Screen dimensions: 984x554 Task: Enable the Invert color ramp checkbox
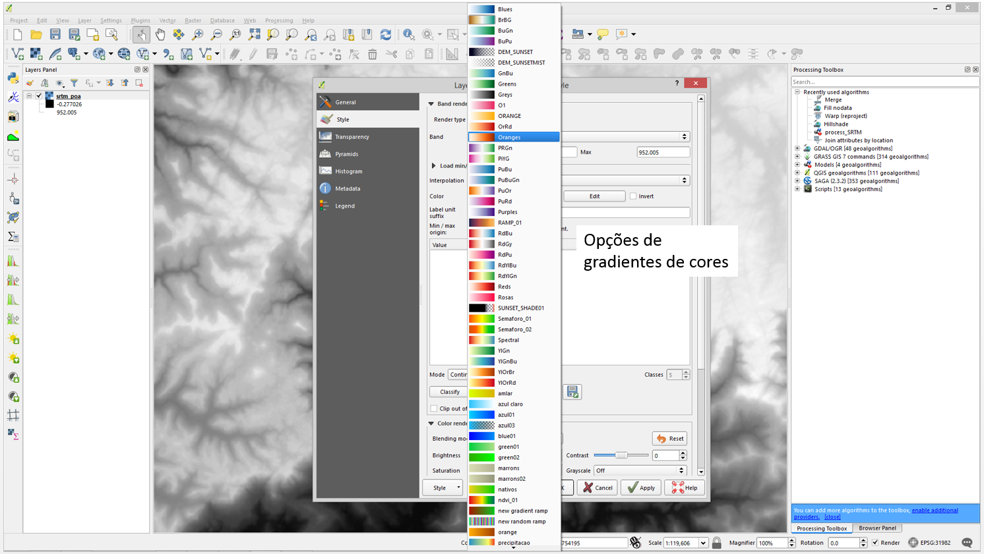633,196
